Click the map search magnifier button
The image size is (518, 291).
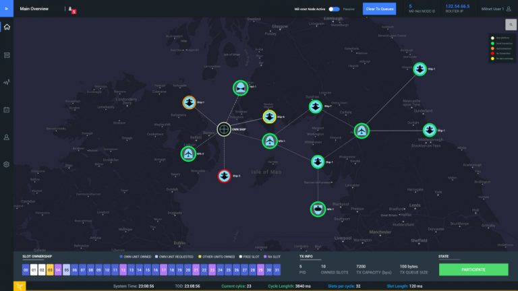tap(511, 24)
